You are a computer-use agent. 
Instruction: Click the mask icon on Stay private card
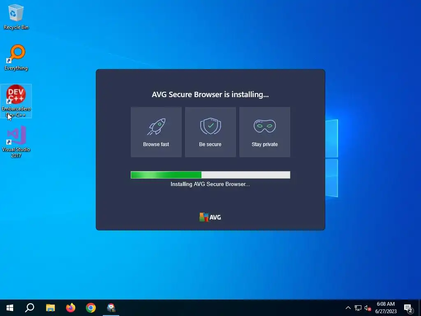[x=265, y=126]
